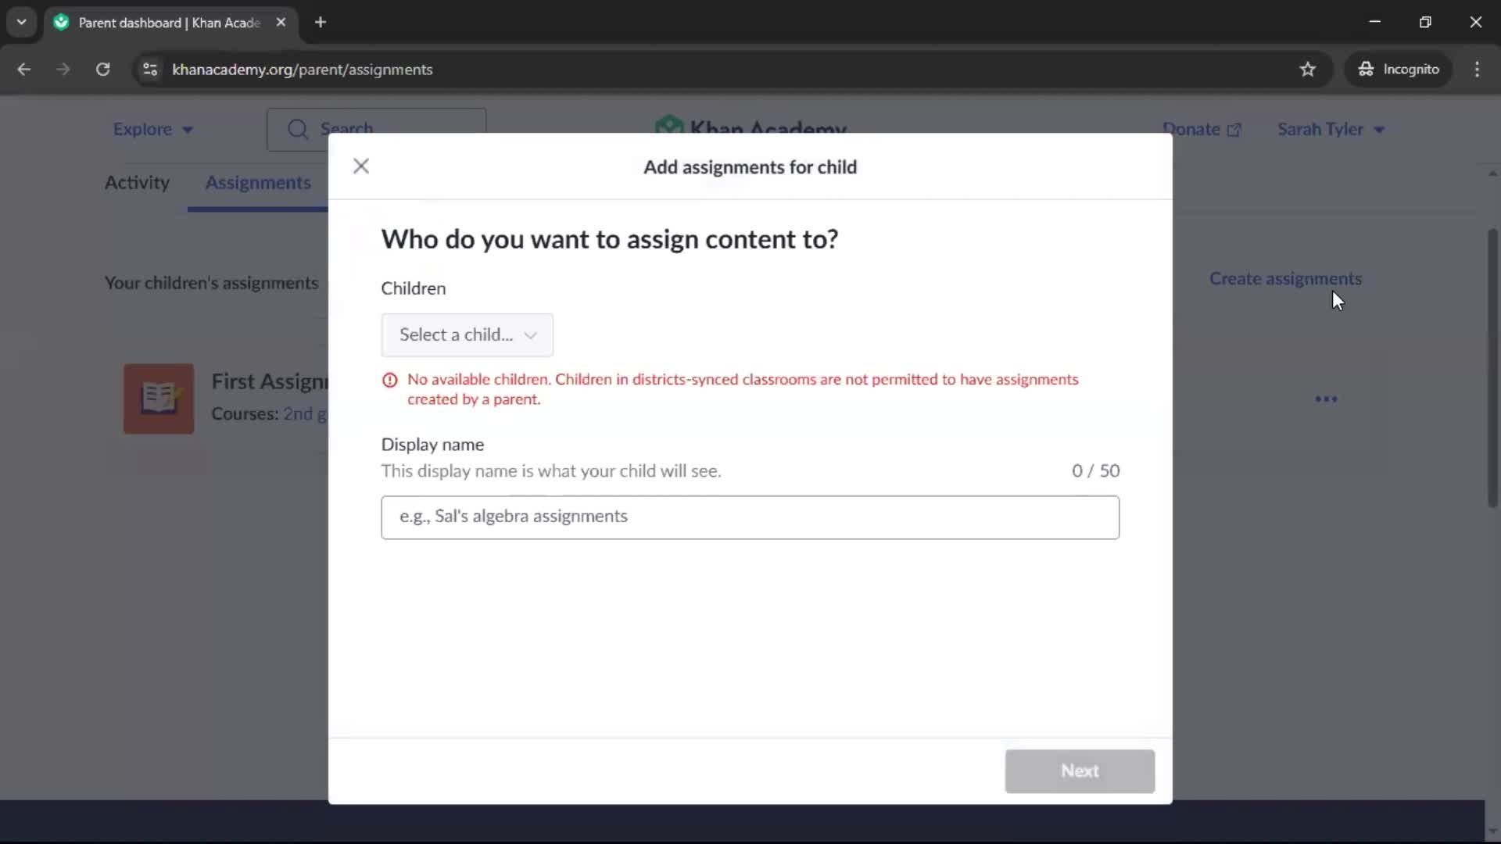Viewport: 1501px width, 844px height.
Task: Switch to the Activity tab
Action: (x=137, y=182)
